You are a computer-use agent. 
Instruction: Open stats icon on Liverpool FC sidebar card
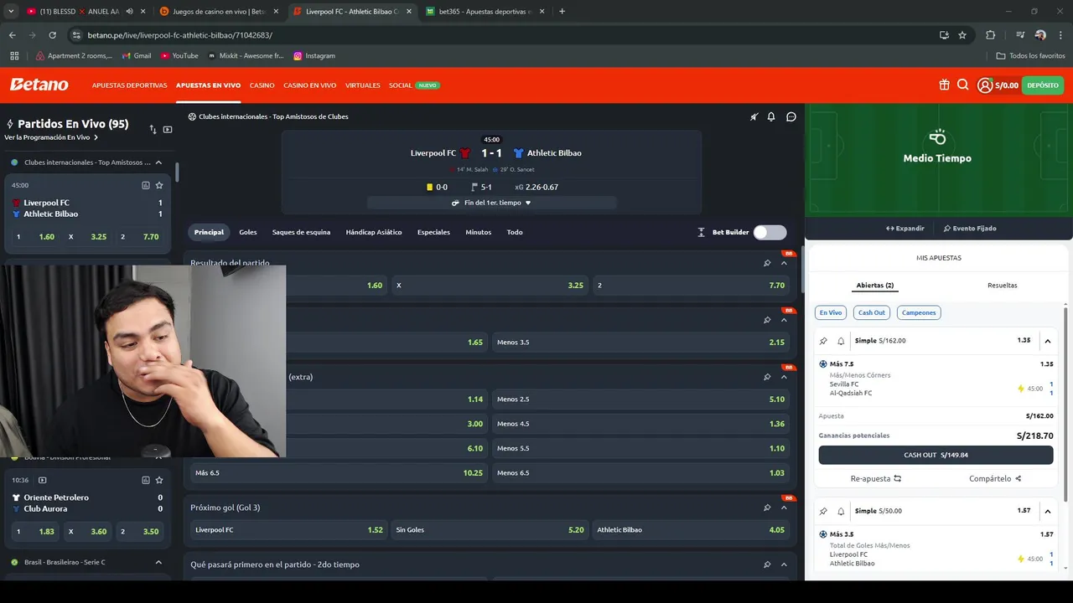point(146,185)
